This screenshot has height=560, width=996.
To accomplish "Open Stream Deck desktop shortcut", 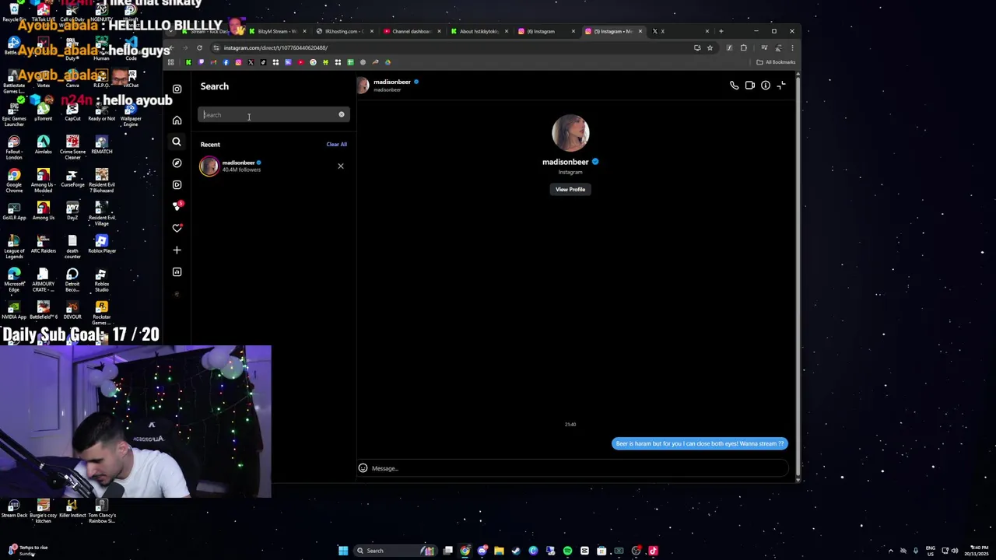I will click(x=14, y=509).
